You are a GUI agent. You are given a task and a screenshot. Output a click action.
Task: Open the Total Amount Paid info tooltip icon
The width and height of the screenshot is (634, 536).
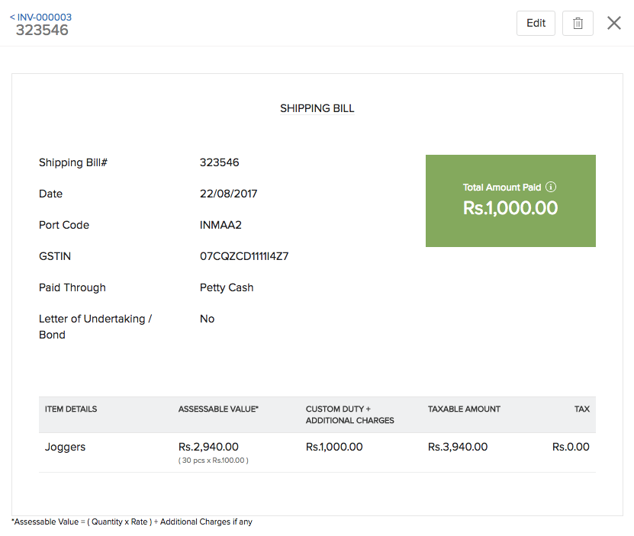click(551, 186)
